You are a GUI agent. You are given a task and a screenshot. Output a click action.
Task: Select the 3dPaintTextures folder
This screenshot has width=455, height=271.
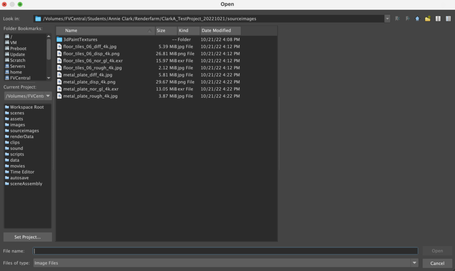click(x=148, y=39)
